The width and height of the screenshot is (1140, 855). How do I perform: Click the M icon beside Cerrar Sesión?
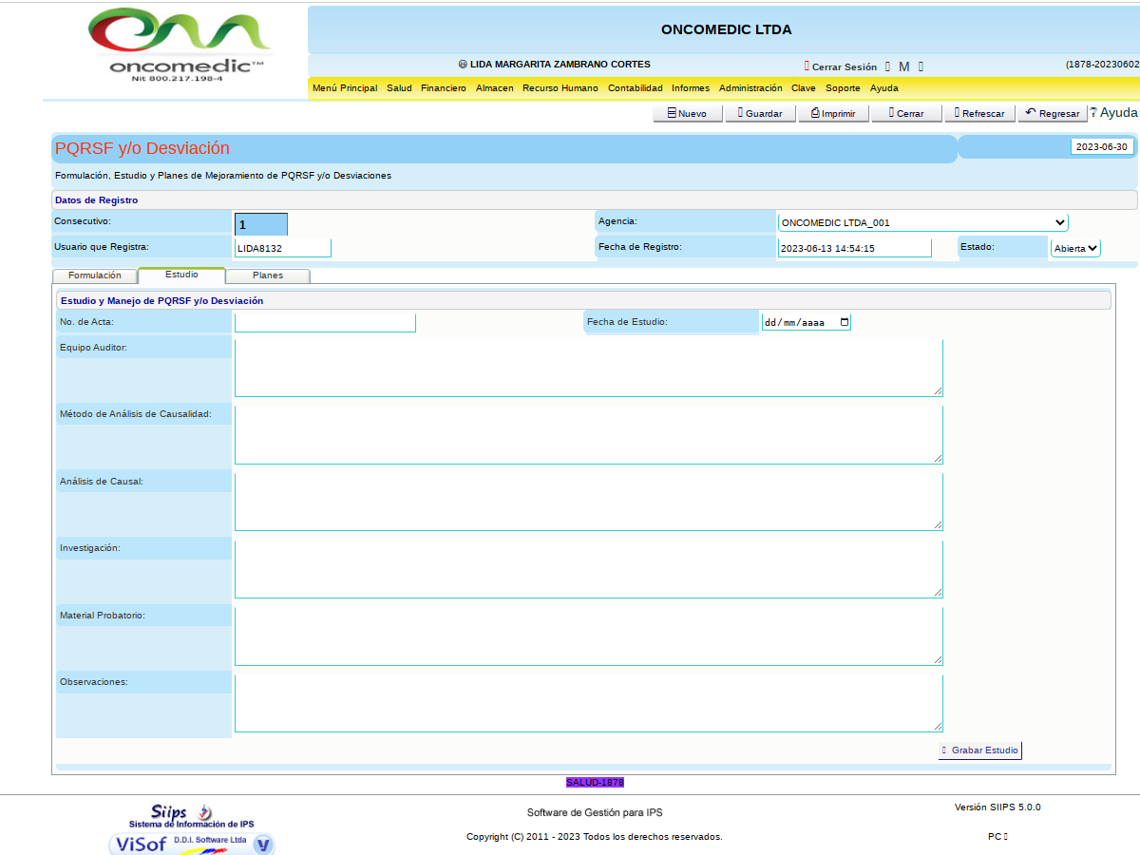[904, 66]
